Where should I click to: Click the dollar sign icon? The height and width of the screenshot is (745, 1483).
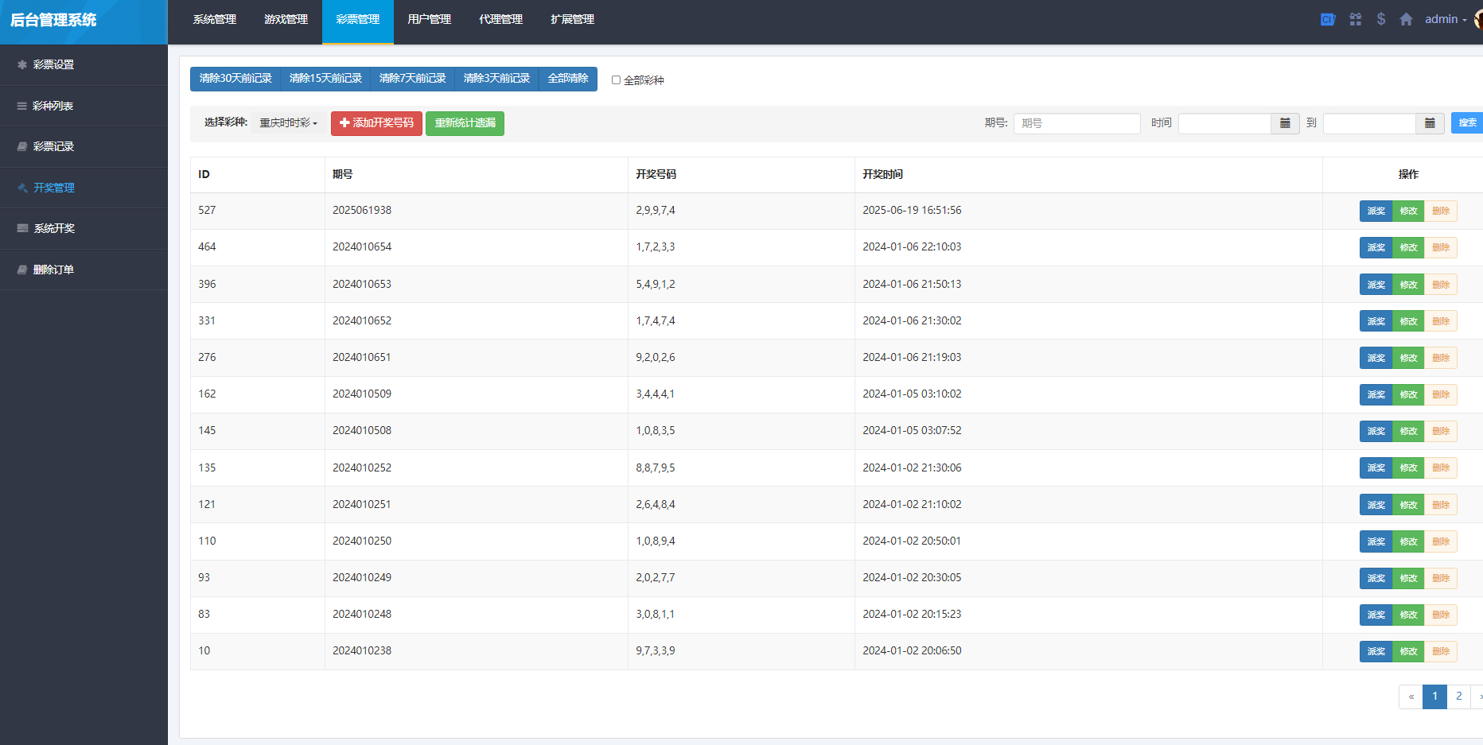[x=1381, y=19]
